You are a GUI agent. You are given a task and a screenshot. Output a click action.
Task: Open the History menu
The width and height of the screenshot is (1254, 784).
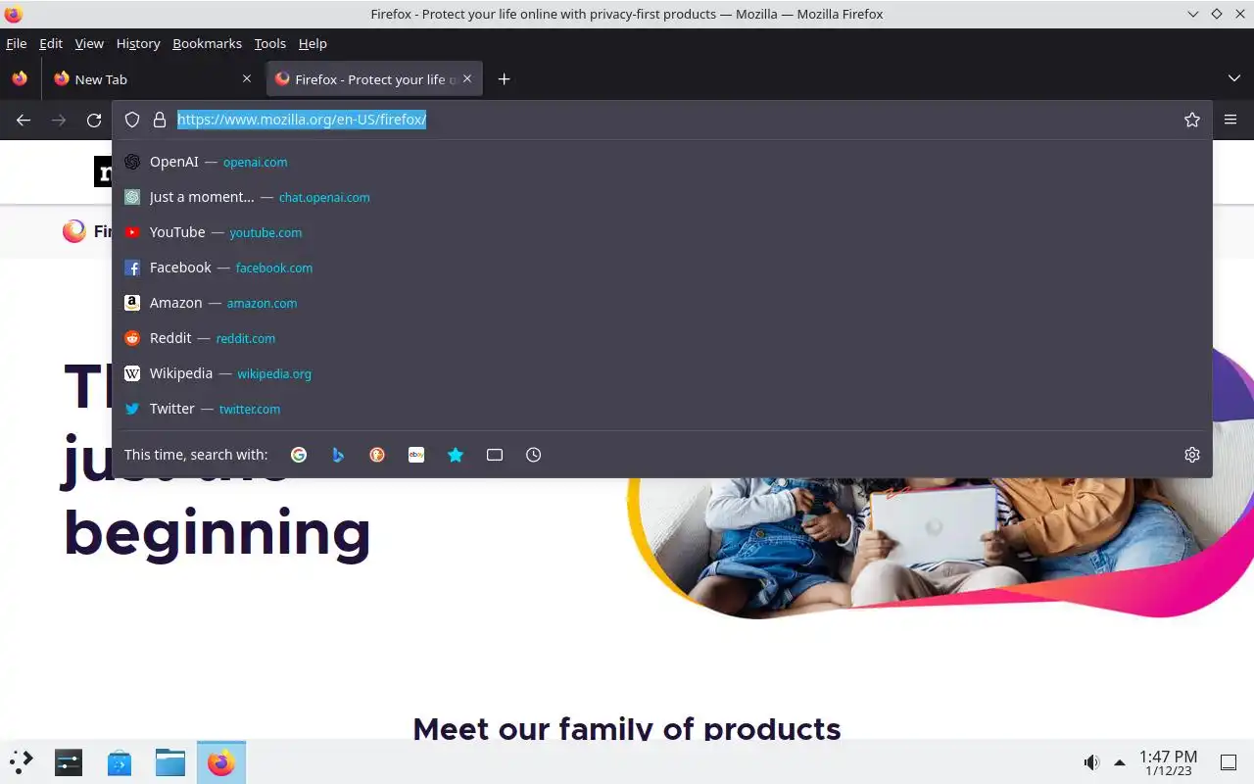click(x=138, y=43)
